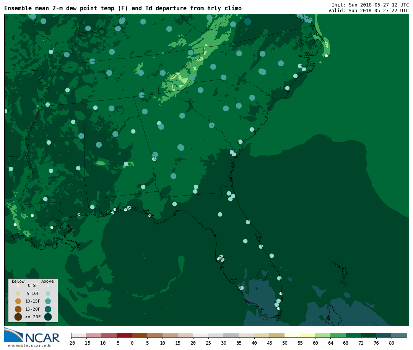The height and width of the screenshot is (350, 413).
Task: Select the map title about dew point temp
Action: (123, 8)
